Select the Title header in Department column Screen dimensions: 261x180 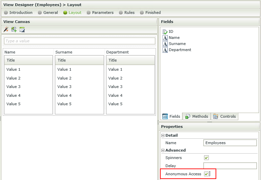point(130,60)
